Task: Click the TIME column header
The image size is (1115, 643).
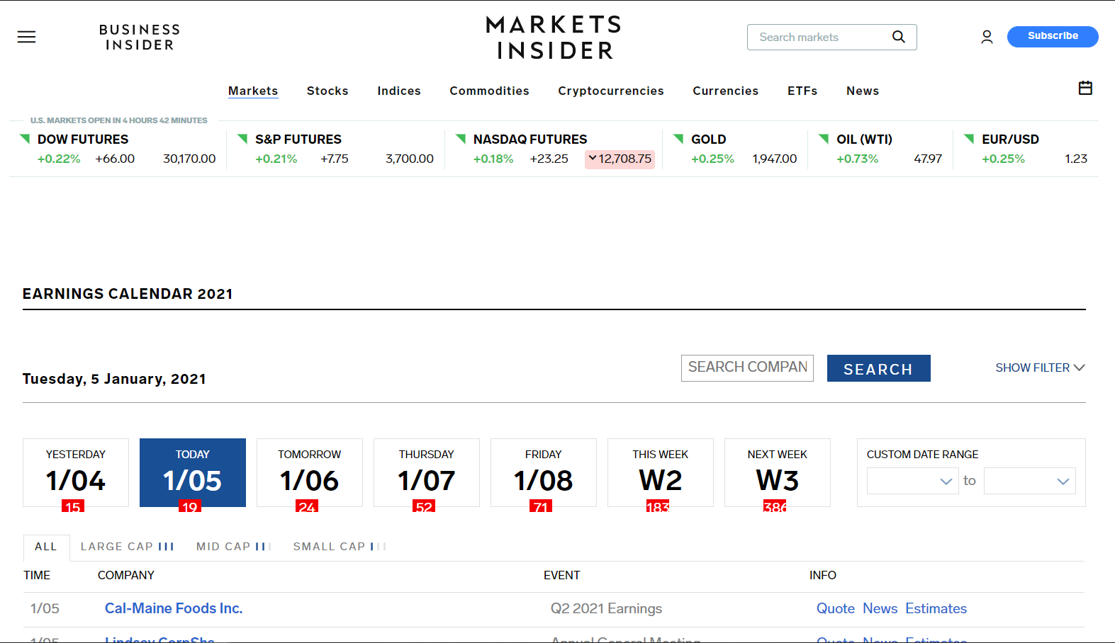Action: (37, 575)
